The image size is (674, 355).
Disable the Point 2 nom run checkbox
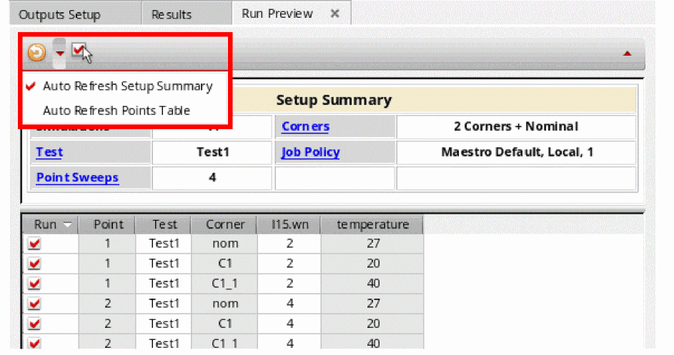pos(34,304)
